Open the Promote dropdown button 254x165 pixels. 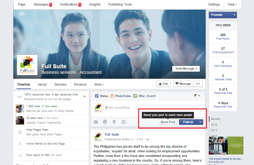[223, 15]
